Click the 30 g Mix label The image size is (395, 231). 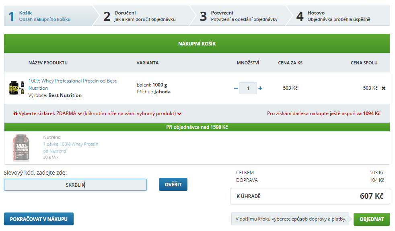tap(51, 157)
